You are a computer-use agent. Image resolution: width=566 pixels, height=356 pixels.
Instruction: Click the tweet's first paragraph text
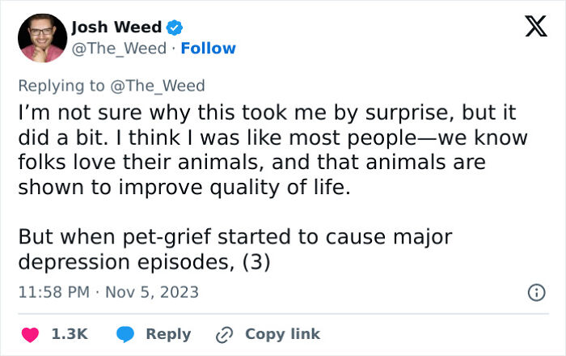pyautogui.click(x=267, y=149)
